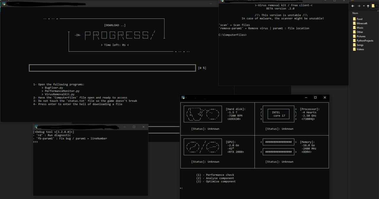
Task: Click the C:\ComputerFiles> prompt
Action: [232, 35]
